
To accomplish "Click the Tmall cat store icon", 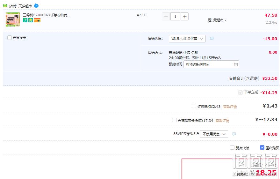I will [5, 6].
